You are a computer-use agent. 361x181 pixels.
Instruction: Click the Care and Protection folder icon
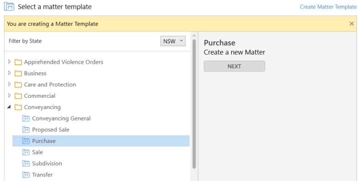tap(18, 85)
